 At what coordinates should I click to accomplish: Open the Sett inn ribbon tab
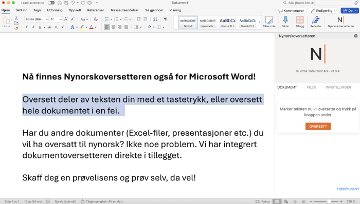pos(22,10)
